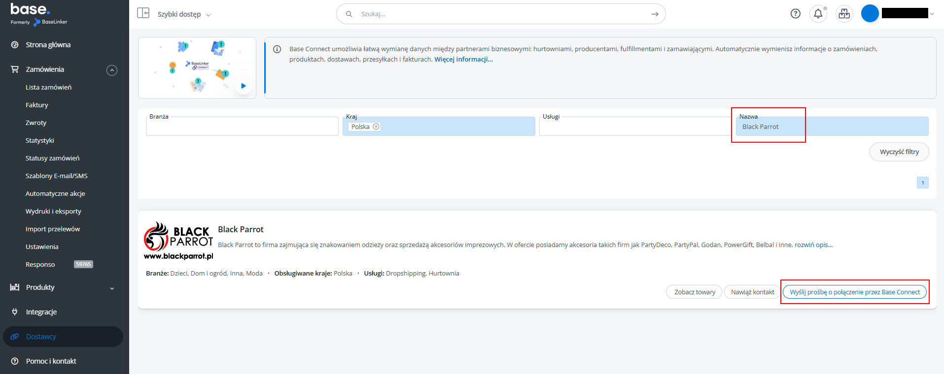Open Pomoc i kontakt
This screenshot has height=374, width=944.
[51, 361]
